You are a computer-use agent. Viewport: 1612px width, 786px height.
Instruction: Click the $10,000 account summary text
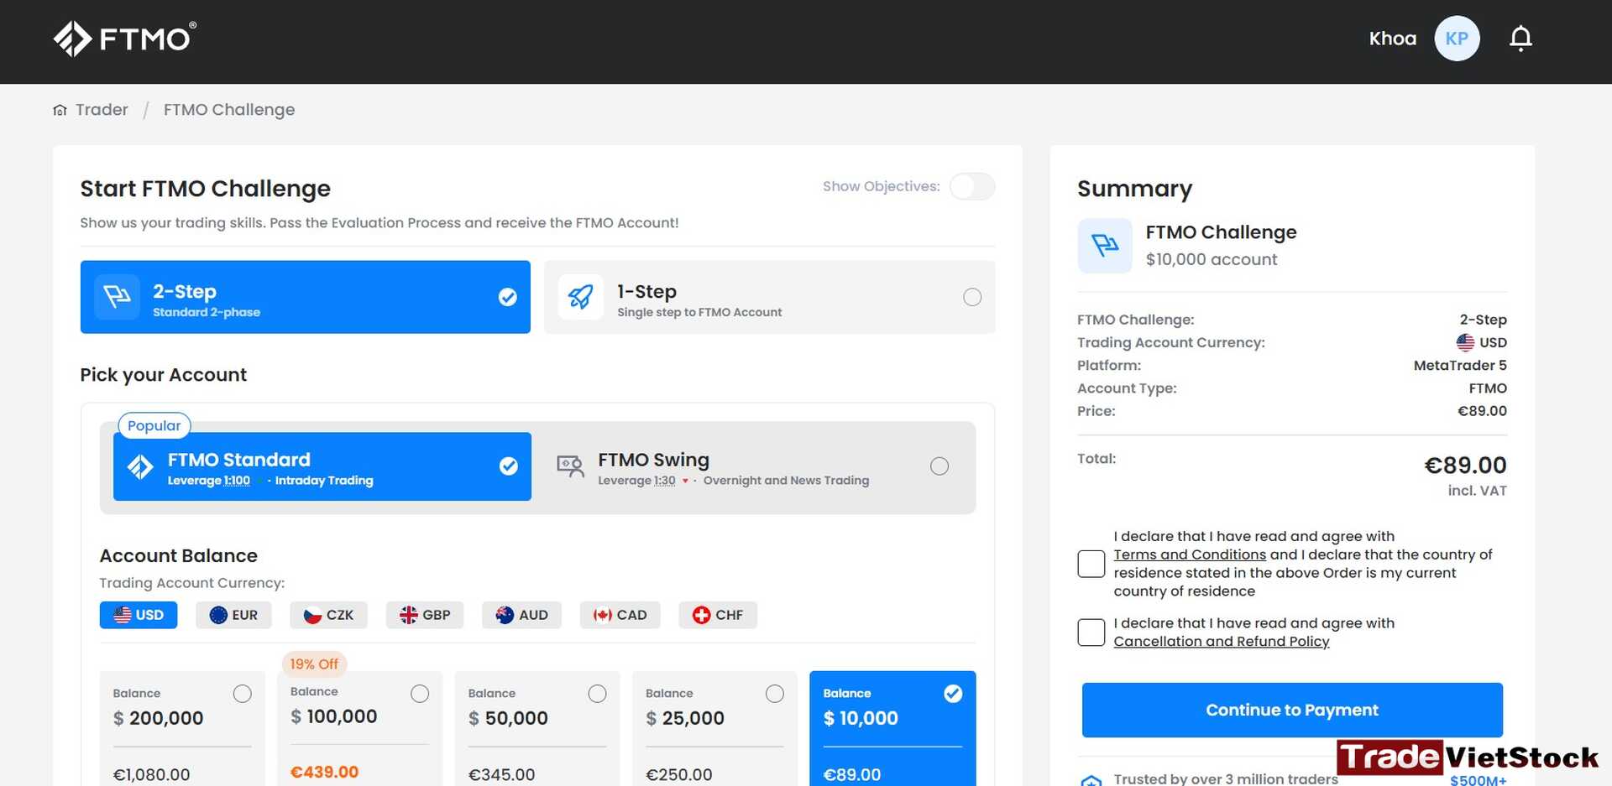click(1212, 260)
